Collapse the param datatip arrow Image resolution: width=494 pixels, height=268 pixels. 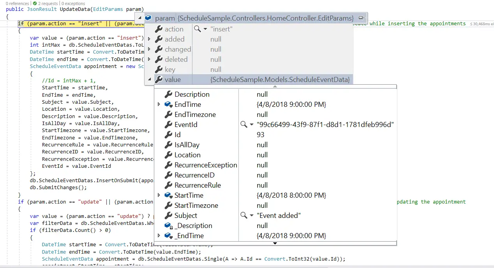[139, 18]
